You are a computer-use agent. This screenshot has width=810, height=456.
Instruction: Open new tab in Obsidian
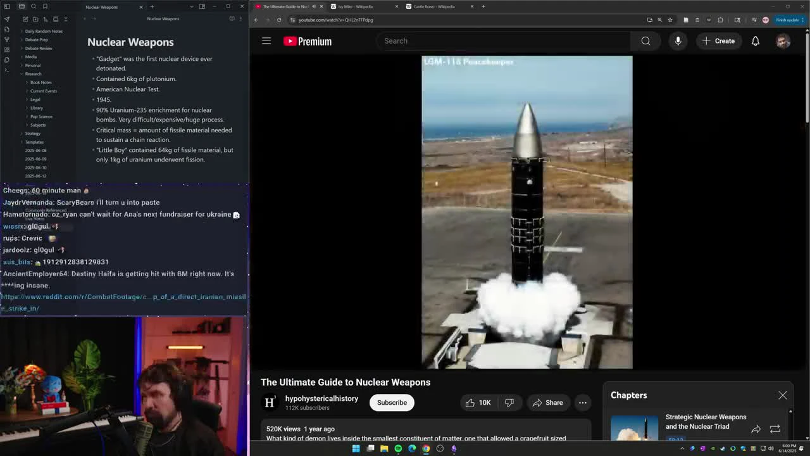[x=152, y=6]
